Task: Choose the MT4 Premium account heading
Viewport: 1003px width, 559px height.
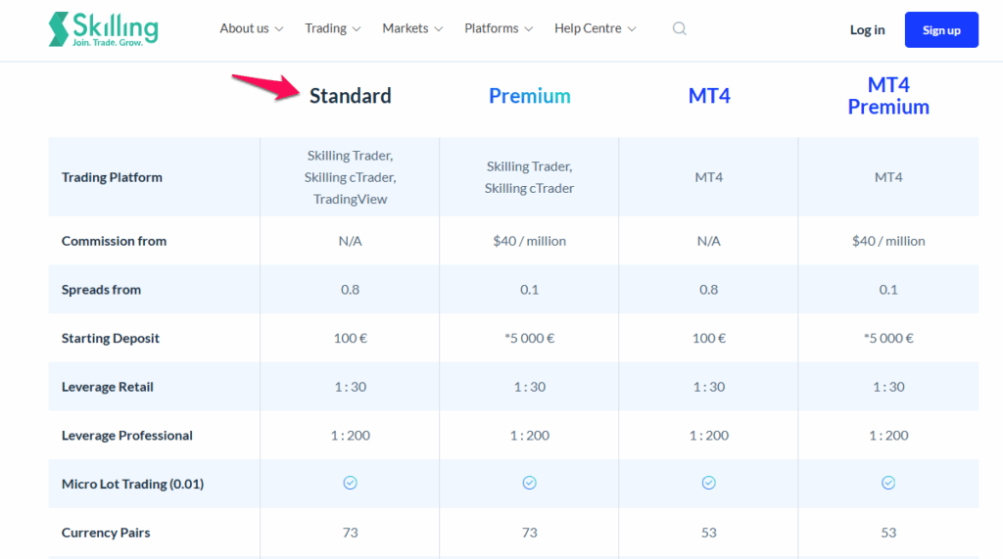Action: pos(887,96)
